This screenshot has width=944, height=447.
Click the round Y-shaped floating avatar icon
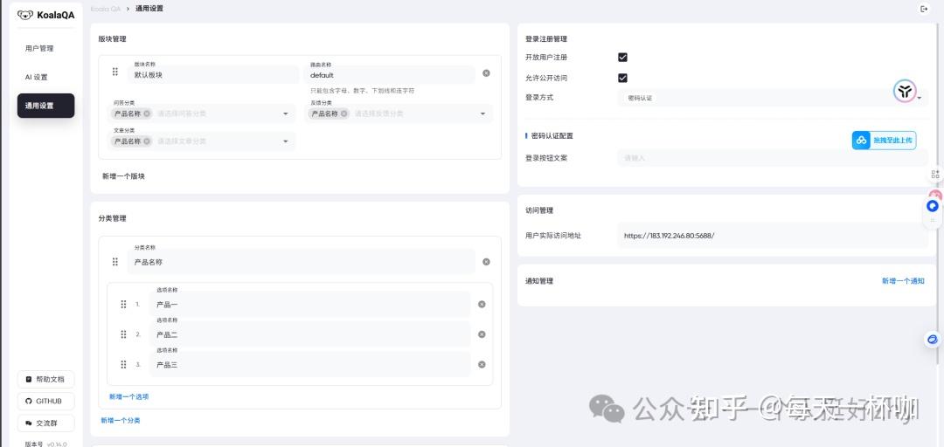pos(905,92)
